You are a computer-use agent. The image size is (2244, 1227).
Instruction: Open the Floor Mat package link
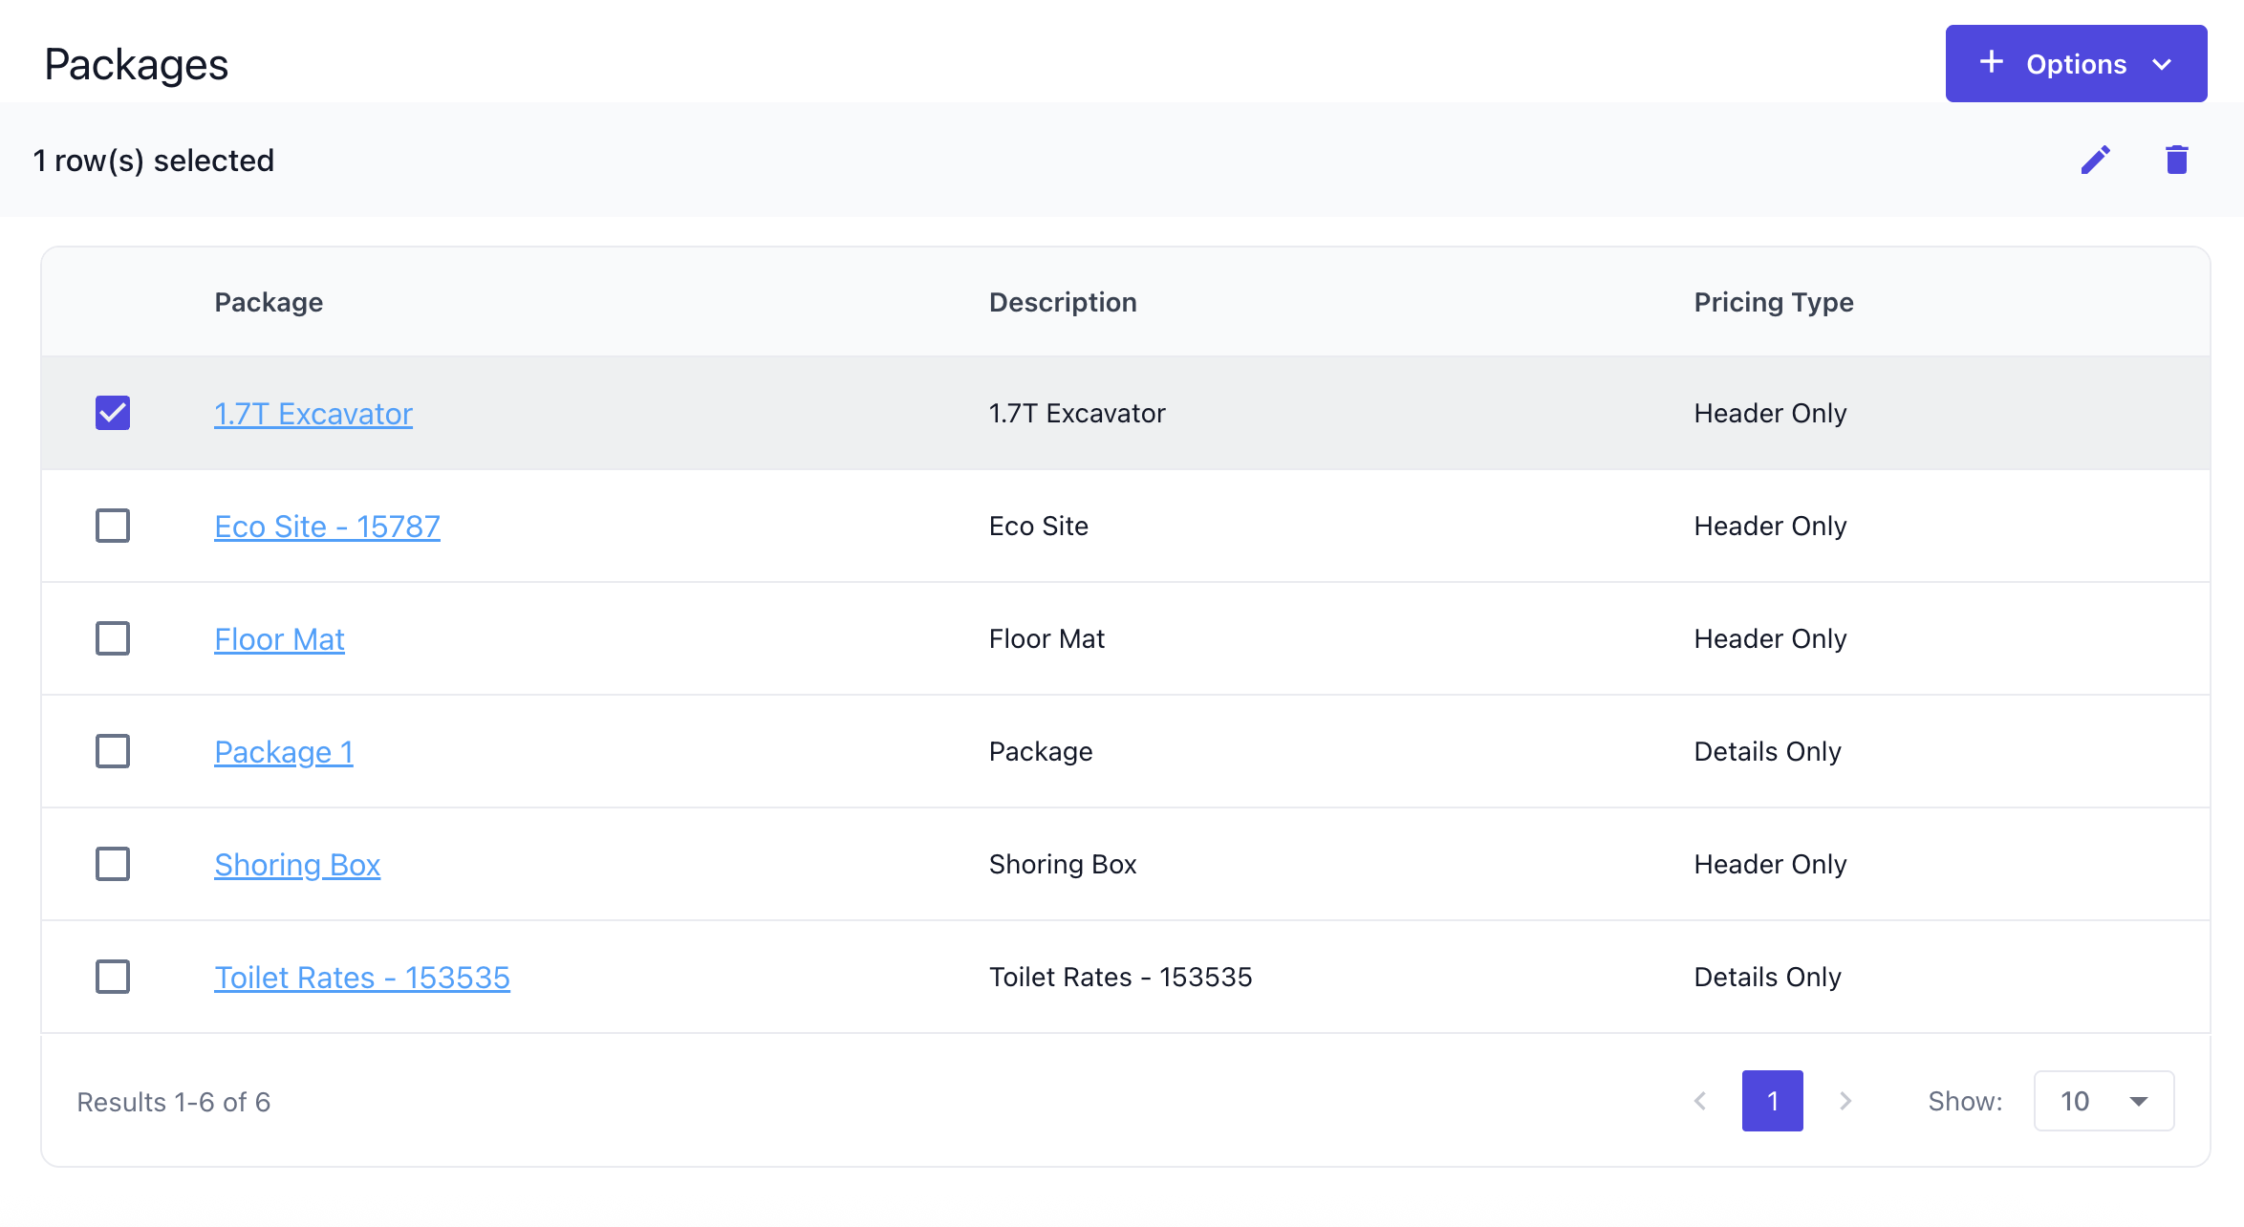[x=279, y=639]
